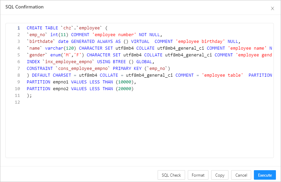The image size is (281, 182).
Task: Click the 10000 partition value
Action: tap(126, 82)
